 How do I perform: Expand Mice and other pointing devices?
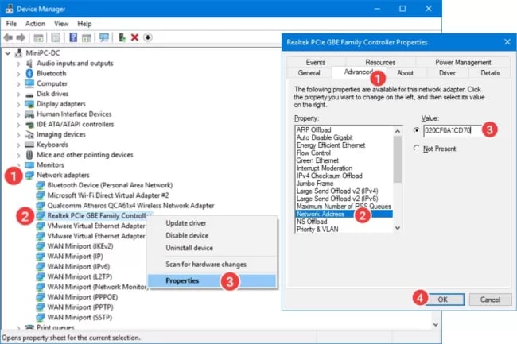pos(18,155)
